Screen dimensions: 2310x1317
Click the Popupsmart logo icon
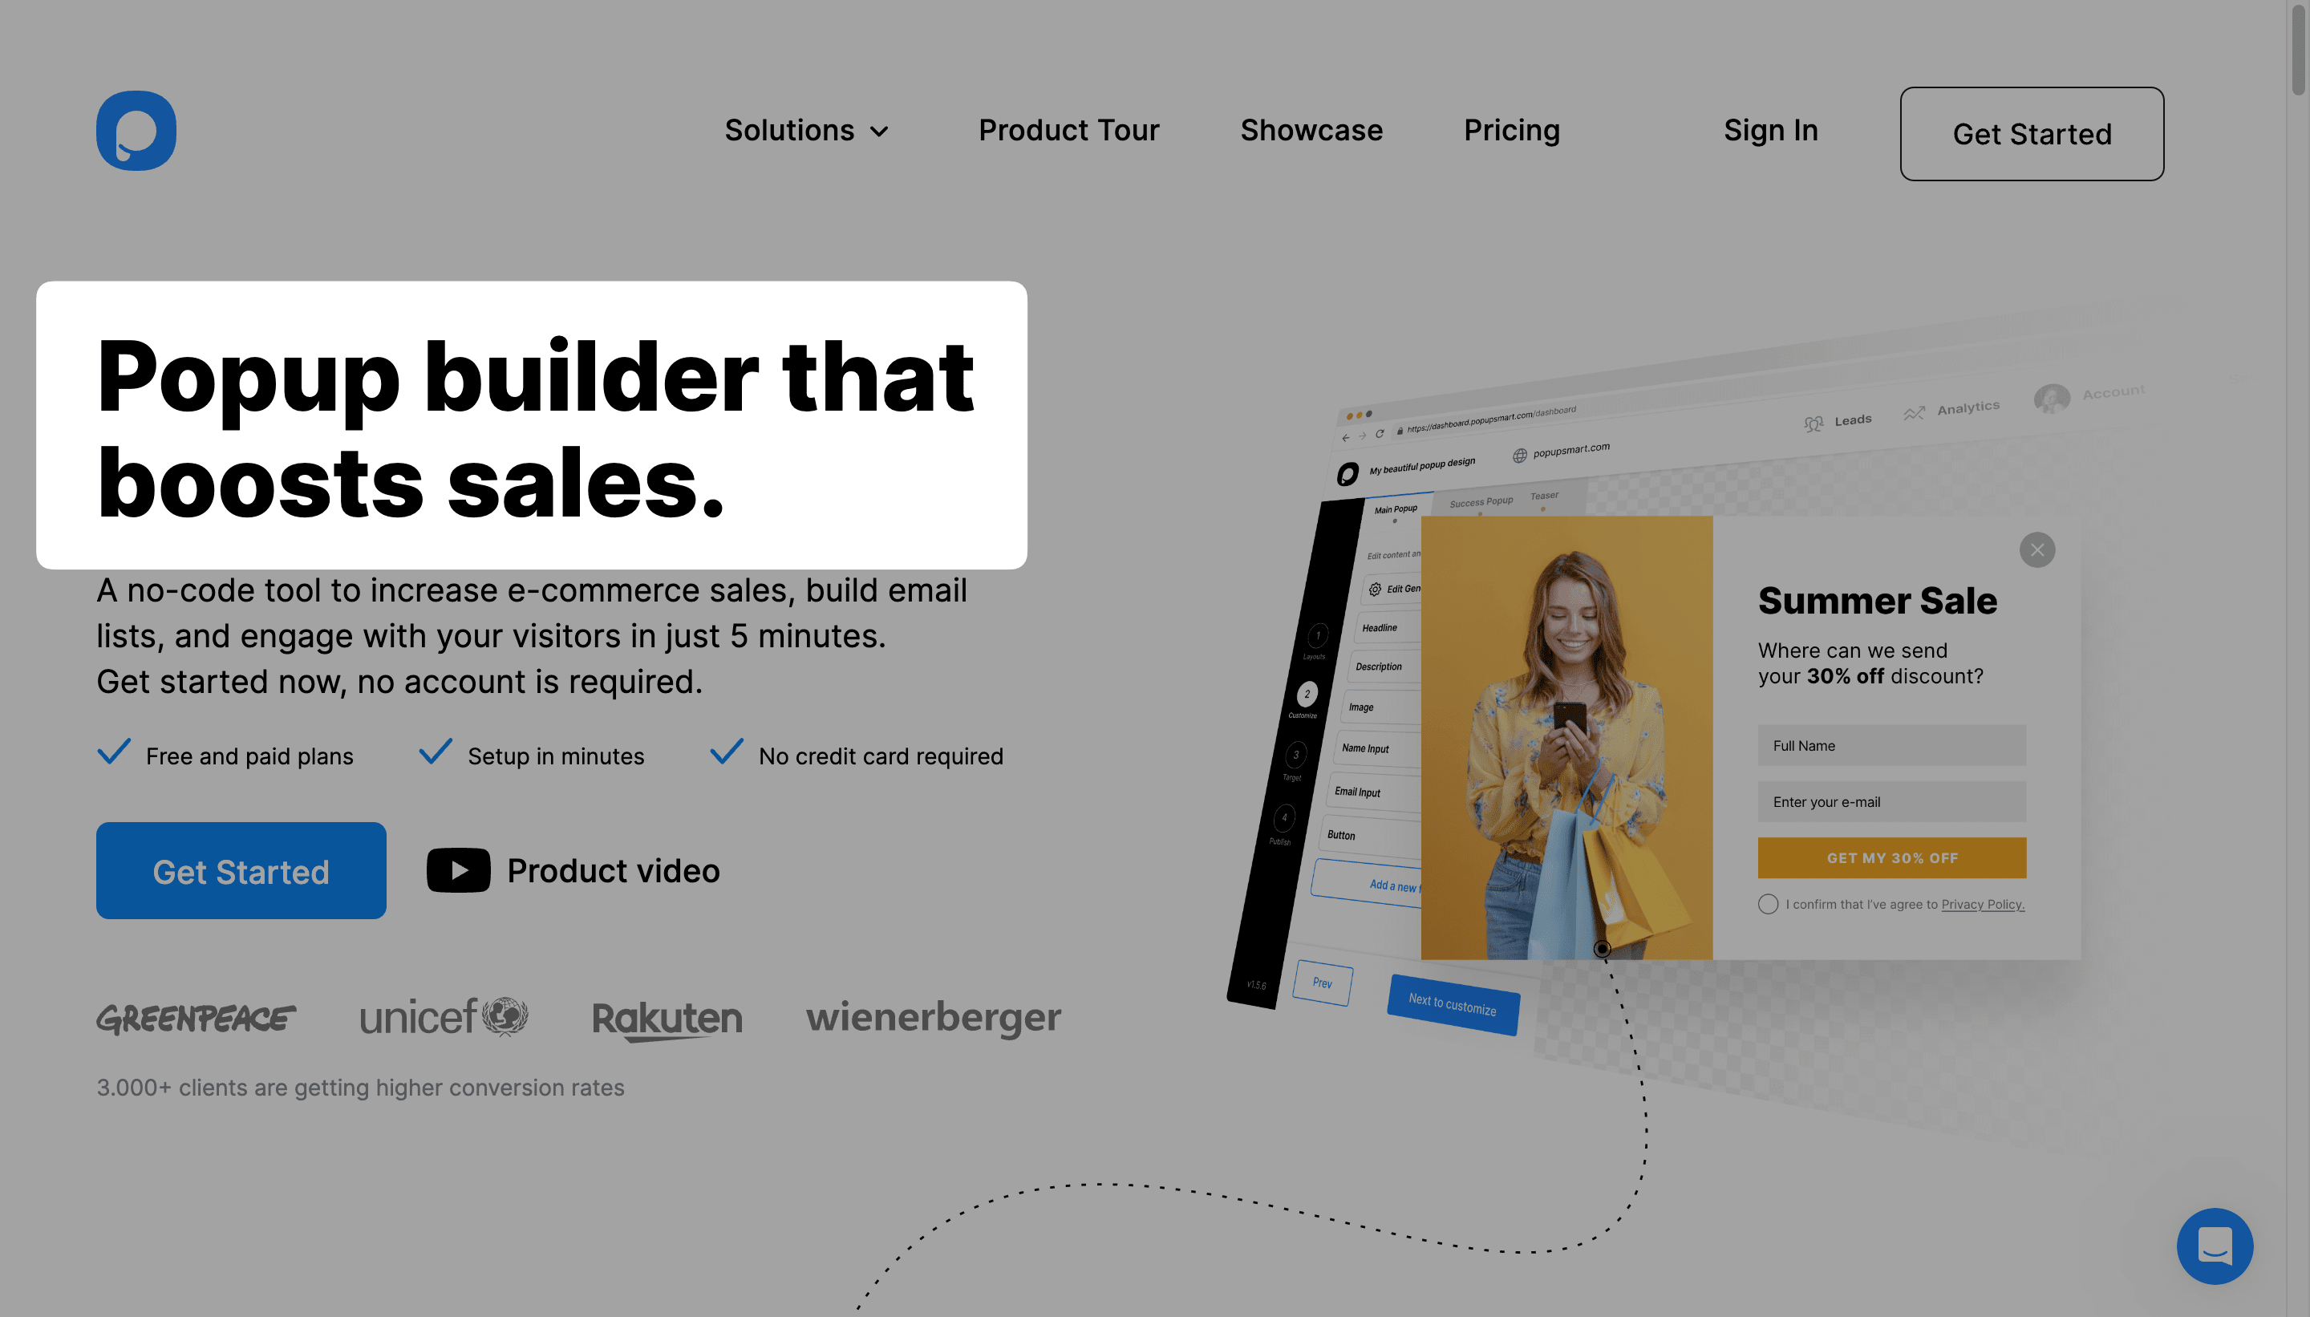pyautogui.click(x=135, y=130)
